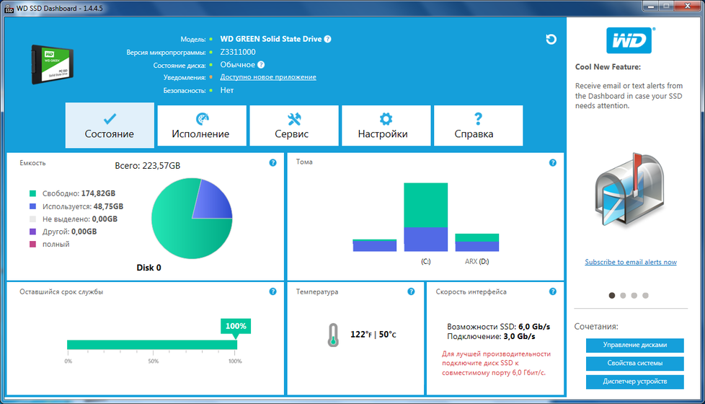Click Subscribe to email alerts now link

pos(631,262)
